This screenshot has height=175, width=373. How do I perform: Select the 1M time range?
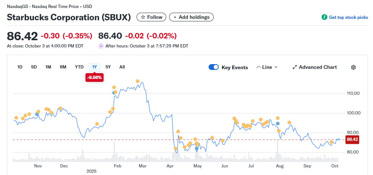click(48, 67)
